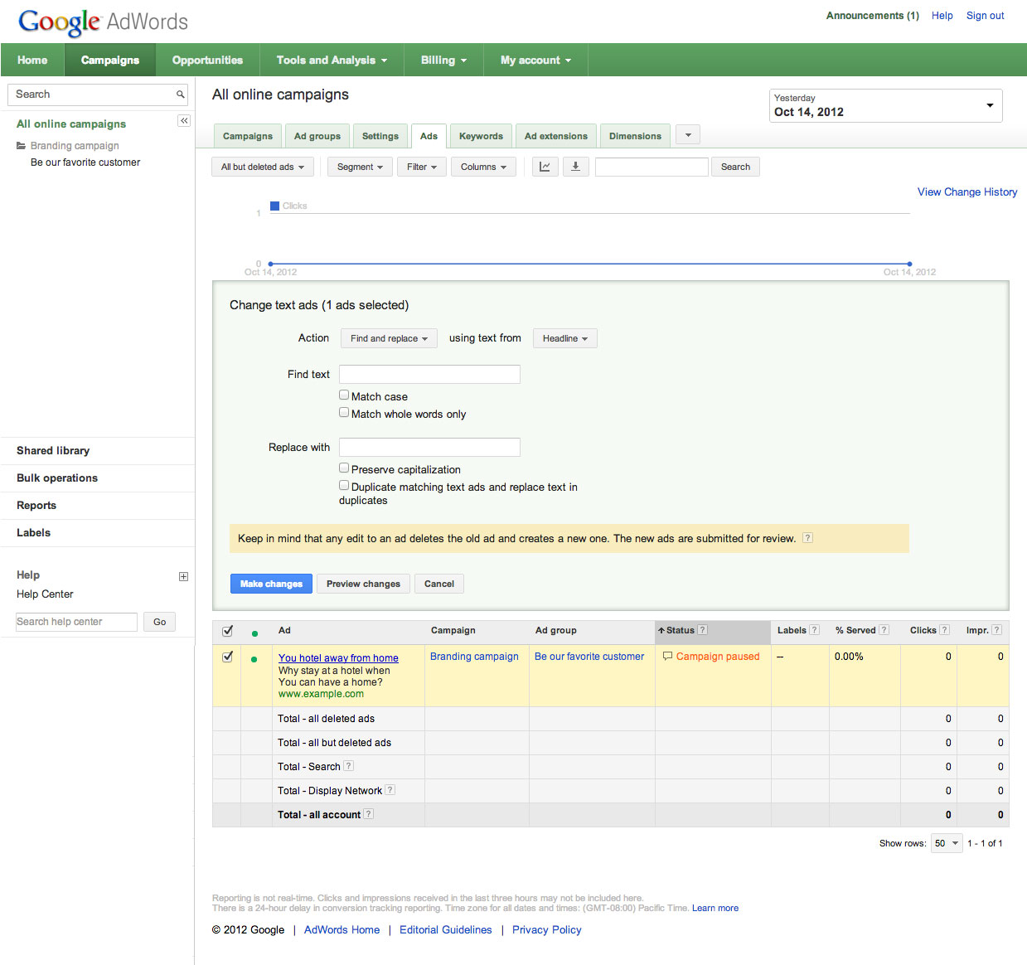Click the % Served column help icon
Viewport: 1027px width, 965px height.
pos(884,630)
